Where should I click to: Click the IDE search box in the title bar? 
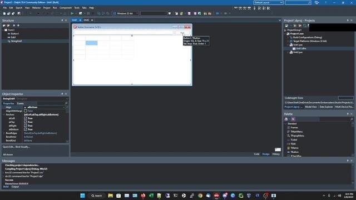pos(298,2)
